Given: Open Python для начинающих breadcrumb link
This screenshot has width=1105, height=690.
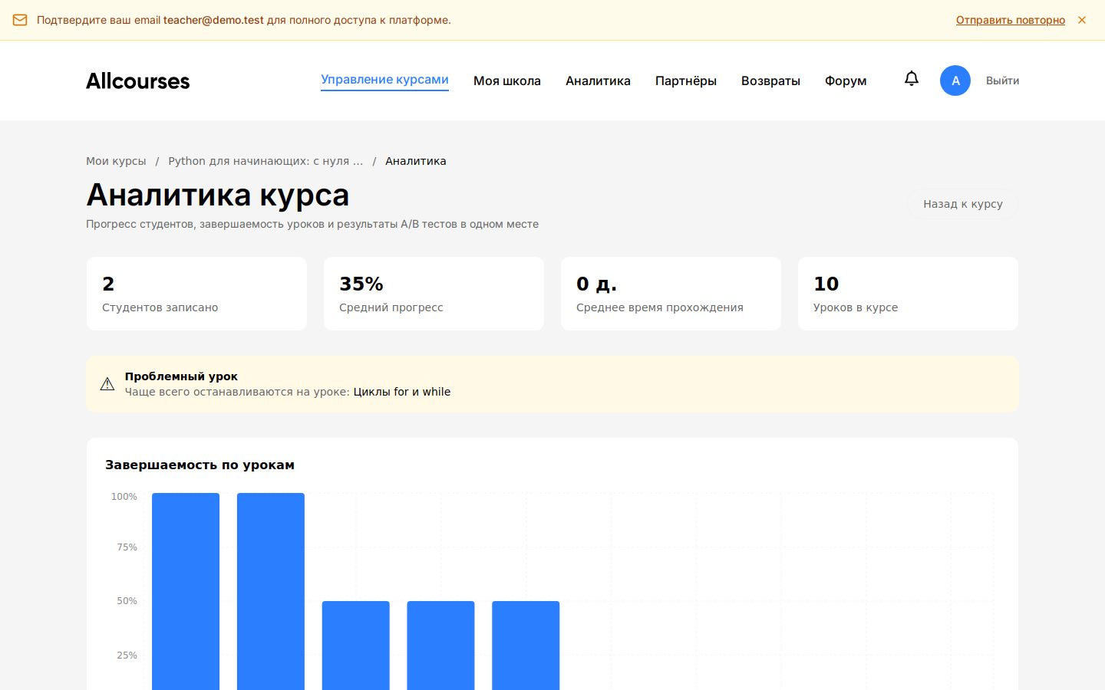Looking at the screenshot, I should (266, 161).
